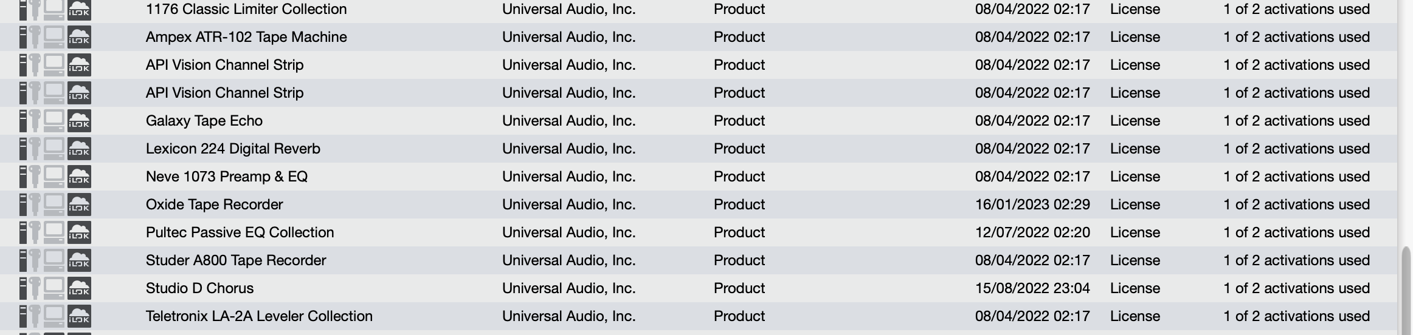Screen dimensions: 1413x335
Task: Click Universal Audio publisher in the Studer A800 row
Action: pyautogui.click(x=568, y=260)
